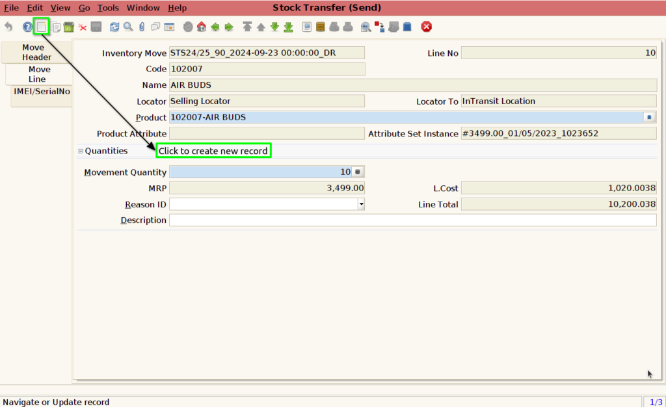Image resolution: width=666 pixels, height=407 pixels.
Task: Click the History records round icon
Action: (188, 27)
